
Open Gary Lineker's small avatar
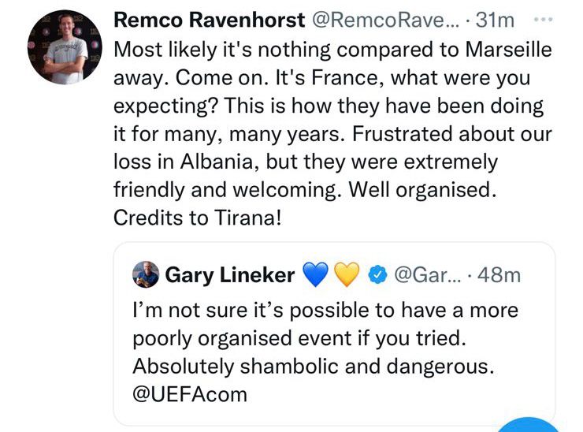pos(146,274)
